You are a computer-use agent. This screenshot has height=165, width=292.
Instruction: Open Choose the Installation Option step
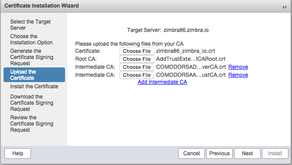pyautogui.click(x=31, y=39)
